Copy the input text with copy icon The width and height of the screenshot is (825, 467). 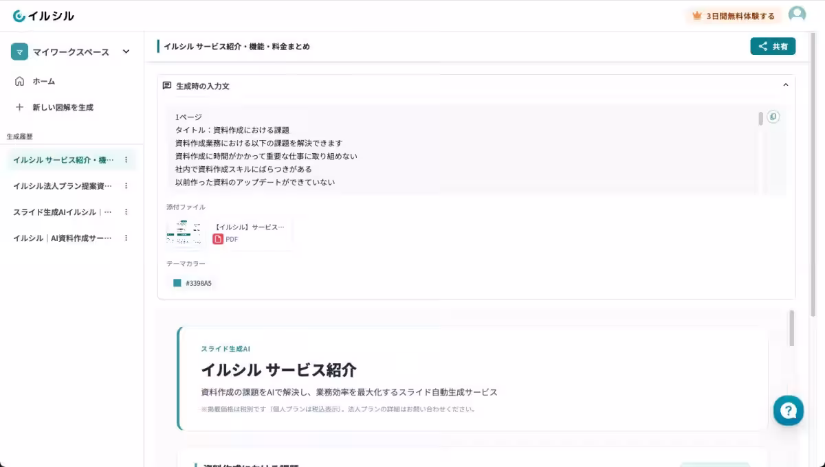773,117
